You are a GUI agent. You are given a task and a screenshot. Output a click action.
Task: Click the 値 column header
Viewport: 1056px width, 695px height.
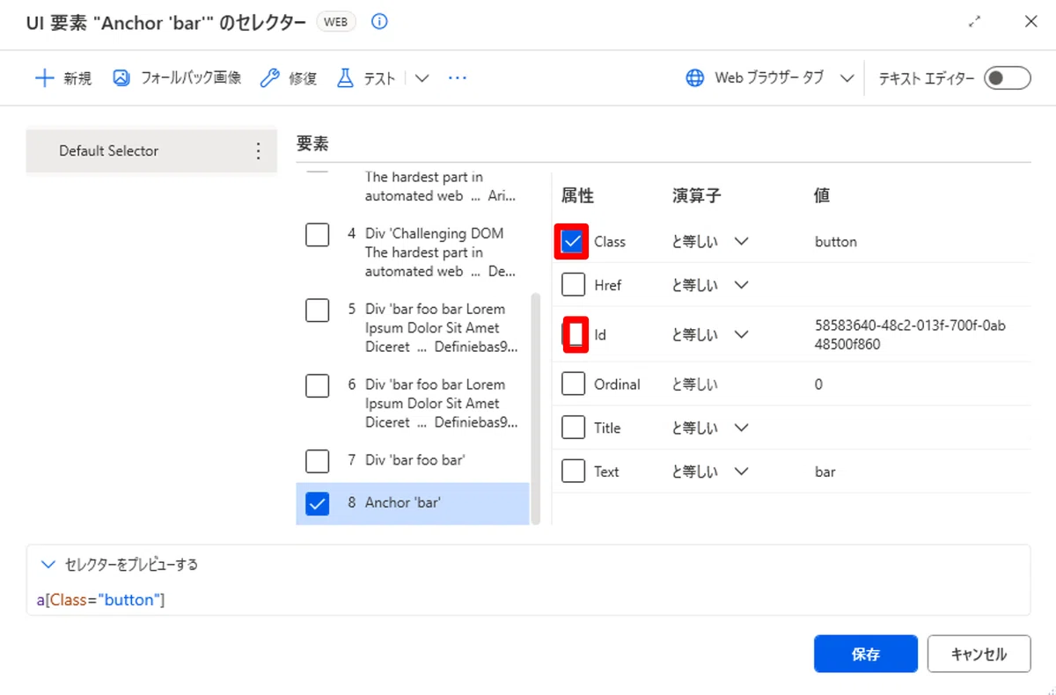[x=822, y=195]
